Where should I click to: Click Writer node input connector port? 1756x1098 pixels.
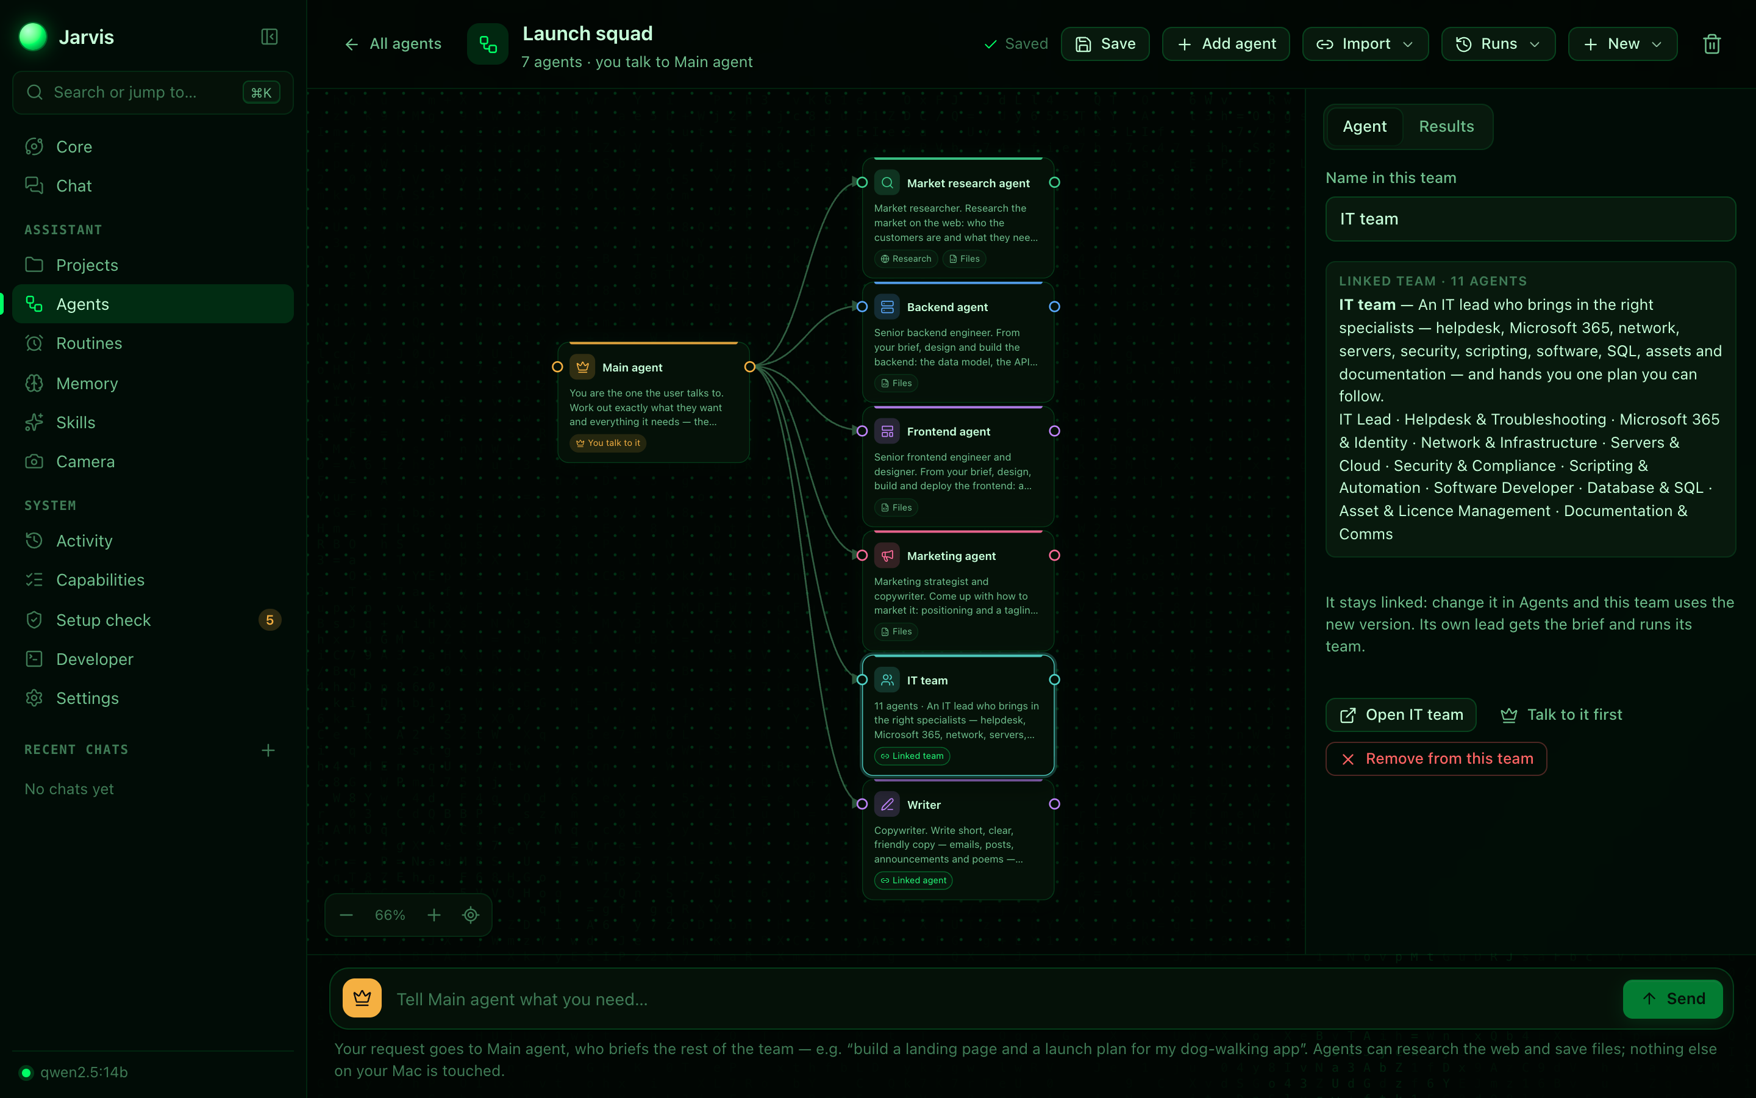tap(862, 805)
